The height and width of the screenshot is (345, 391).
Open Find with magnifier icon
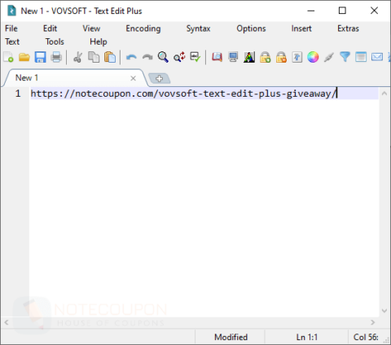pyautogui.click(x=163, y=57)
